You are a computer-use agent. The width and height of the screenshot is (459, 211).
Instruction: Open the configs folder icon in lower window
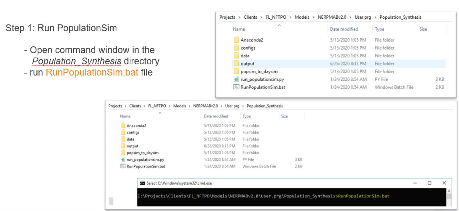tap(122, 132)
